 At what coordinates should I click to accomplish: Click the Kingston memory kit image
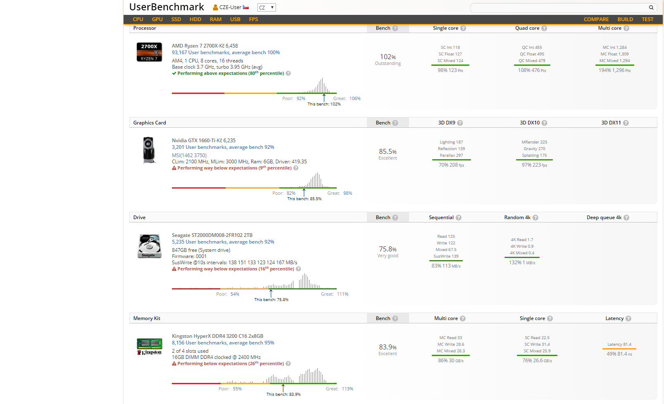point(149,347)
